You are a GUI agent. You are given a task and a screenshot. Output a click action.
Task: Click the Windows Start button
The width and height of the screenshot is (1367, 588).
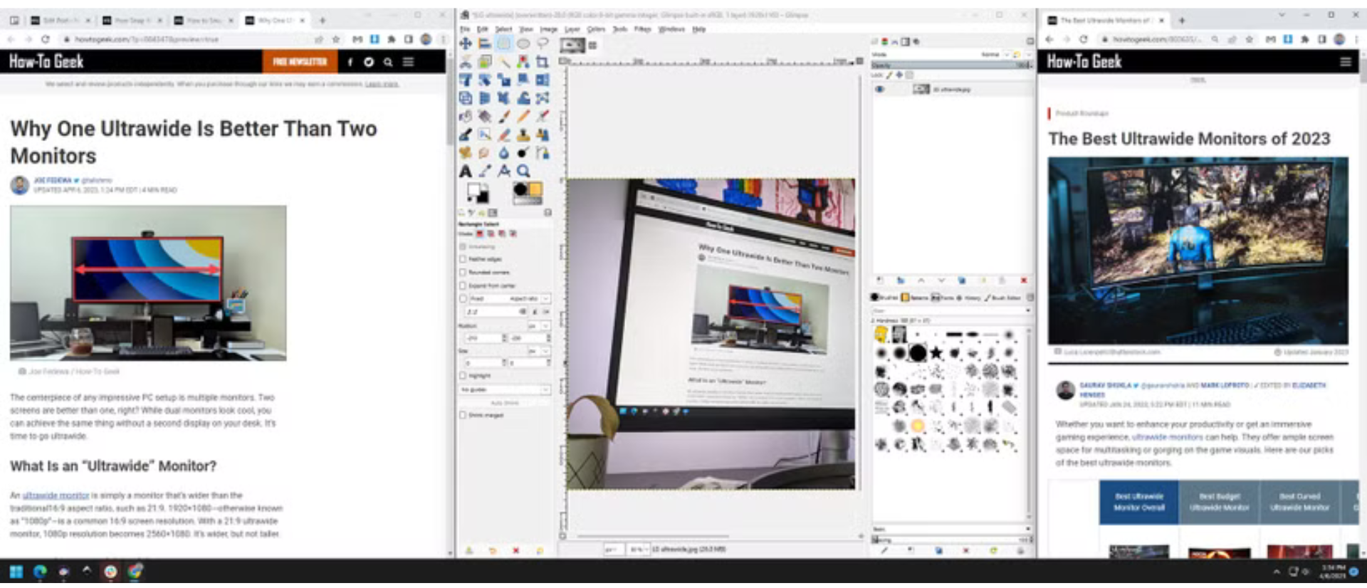16,572
